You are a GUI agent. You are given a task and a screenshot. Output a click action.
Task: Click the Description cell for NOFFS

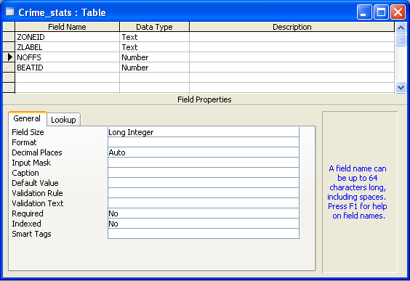point(292,57)
